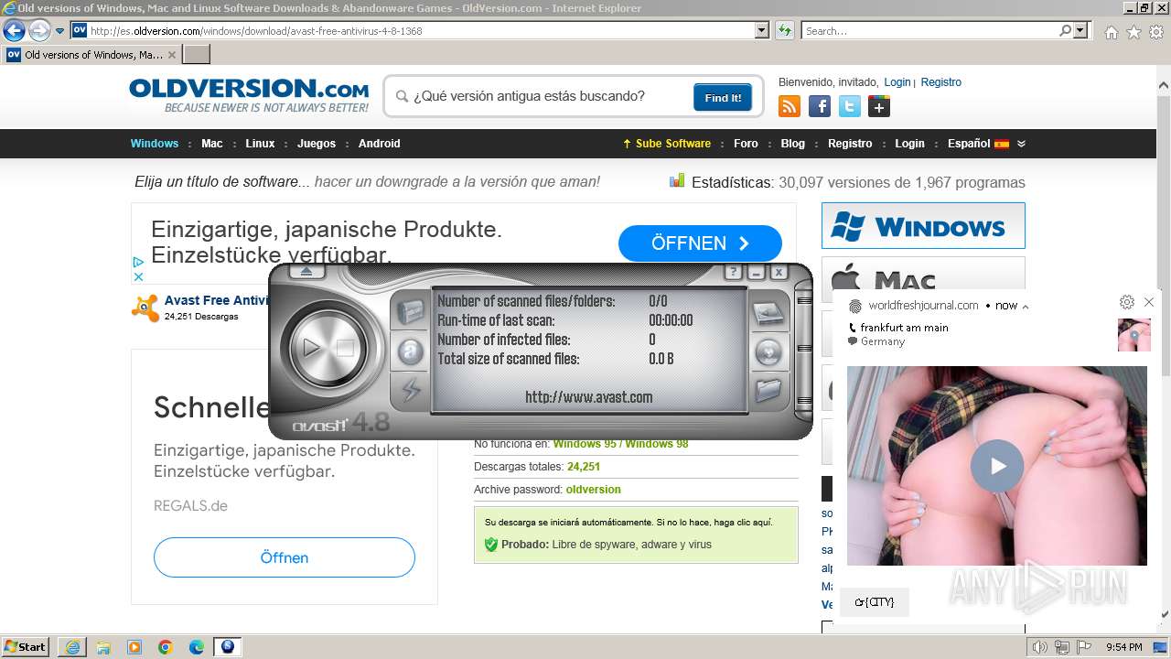Open the recent pages dropdown arrow
This screenshot has height=659, width=1171.
[x=60, y=31]
